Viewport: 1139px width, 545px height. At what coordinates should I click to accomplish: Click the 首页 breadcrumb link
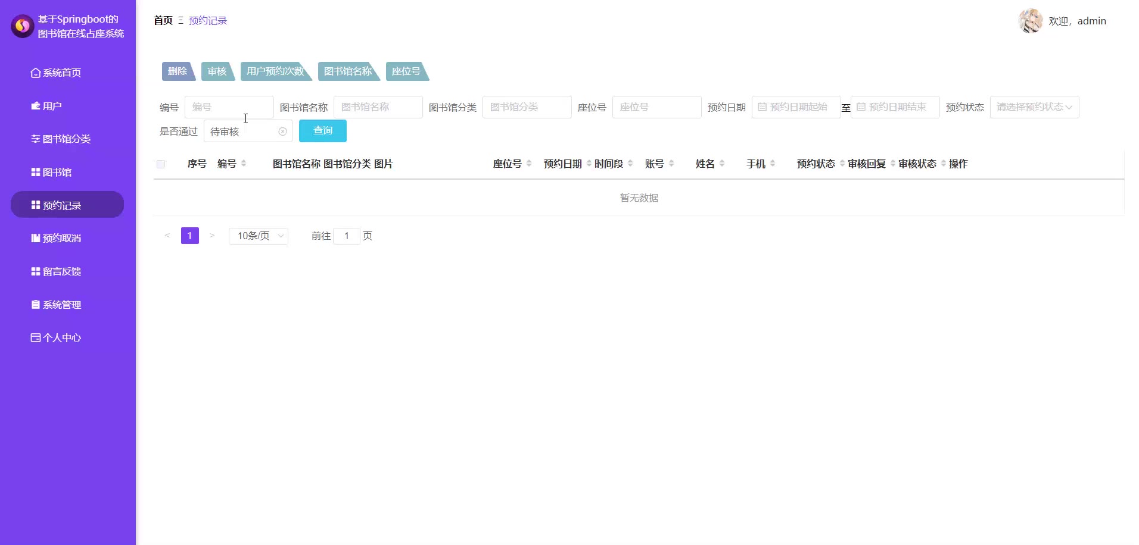click(x=163, y=21)
